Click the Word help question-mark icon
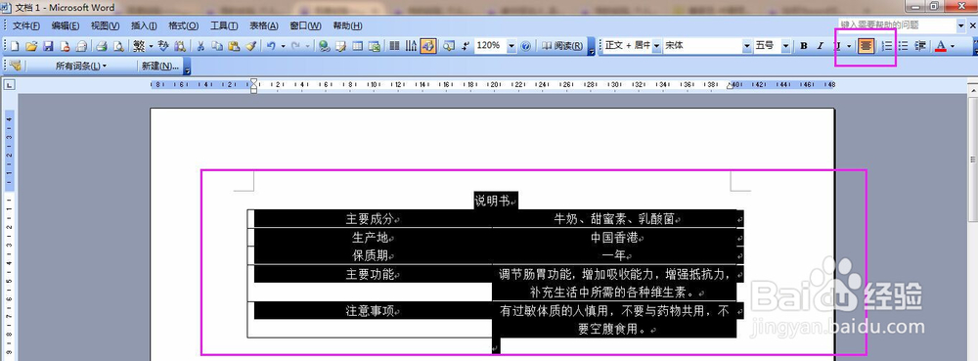 click(526, 46)
